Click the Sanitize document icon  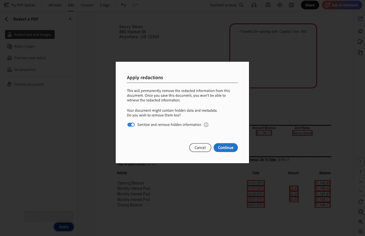tap(10, 84)
